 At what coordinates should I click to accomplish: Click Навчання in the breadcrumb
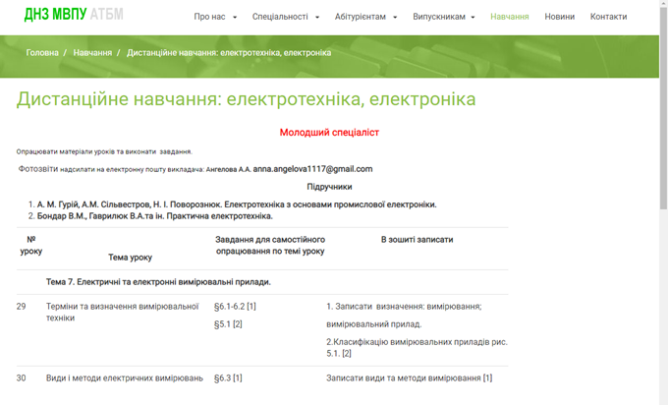pyautogui.click(x=92, y=53)
